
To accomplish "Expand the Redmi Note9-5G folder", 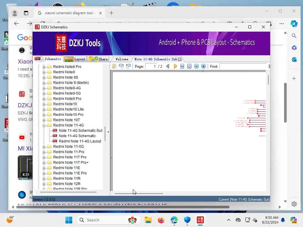I will pos(44,94).
